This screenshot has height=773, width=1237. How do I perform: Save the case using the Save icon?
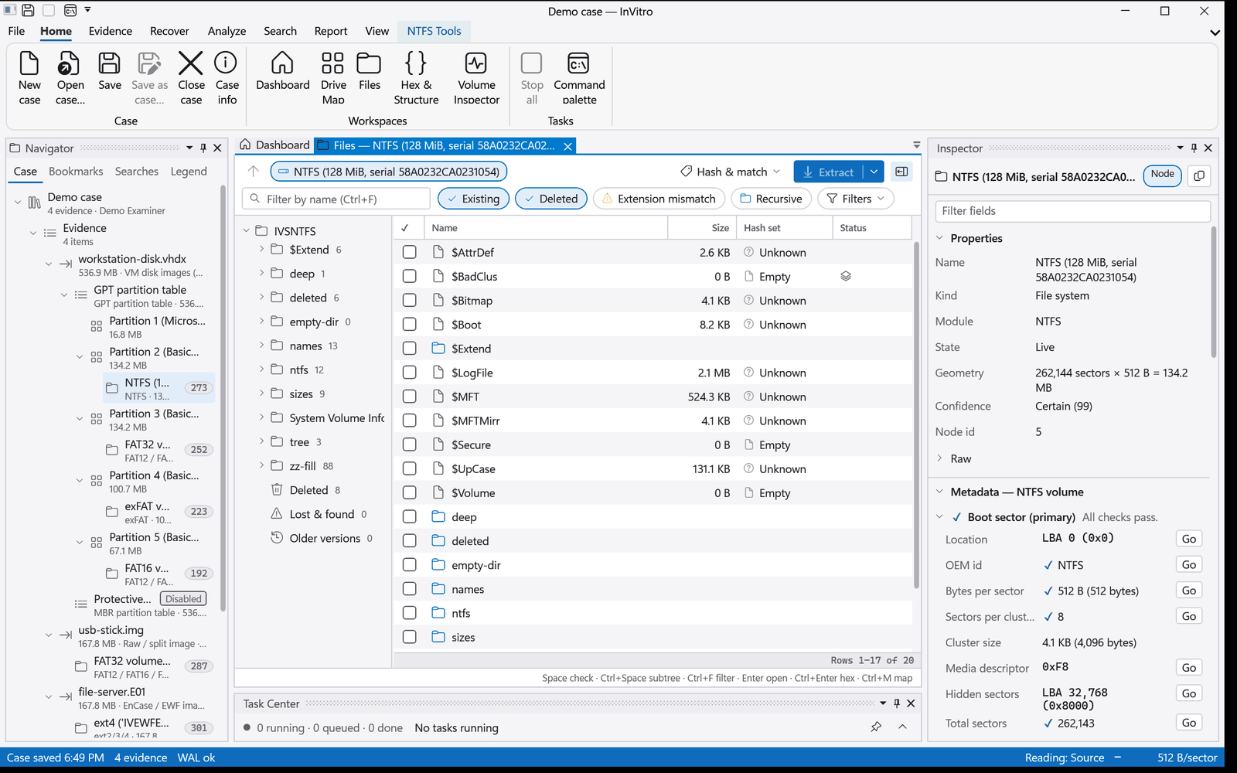[x=109, y=71]
